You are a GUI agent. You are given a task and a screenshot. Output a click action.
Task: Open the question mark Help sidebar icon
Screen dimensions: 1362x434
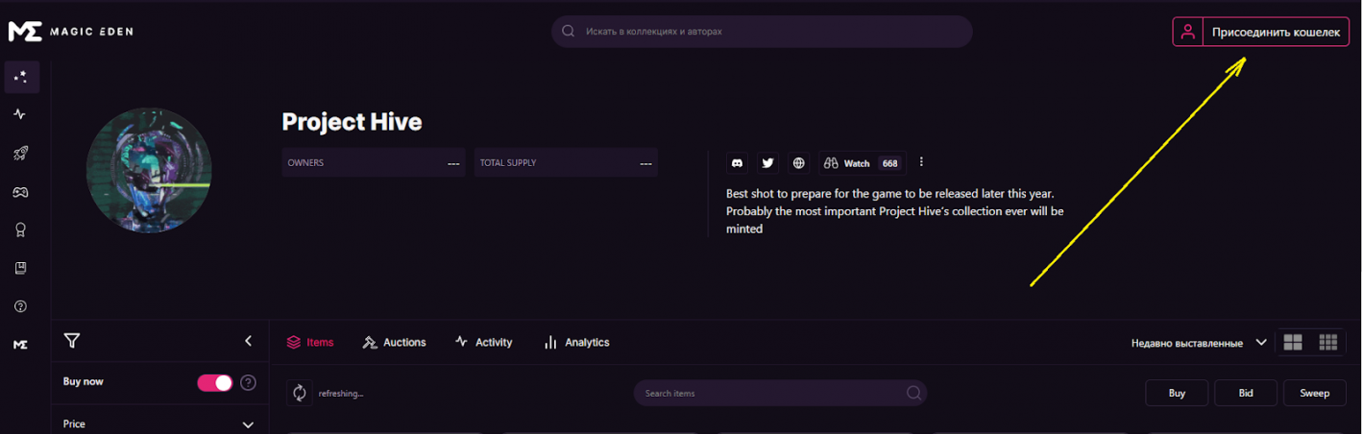(x=20, y=306)
